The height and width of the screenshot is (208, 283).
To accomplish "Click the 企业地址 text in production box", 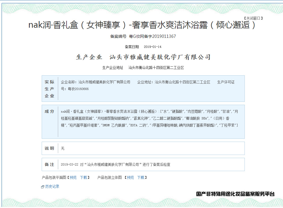I will (x=174, y=82).
